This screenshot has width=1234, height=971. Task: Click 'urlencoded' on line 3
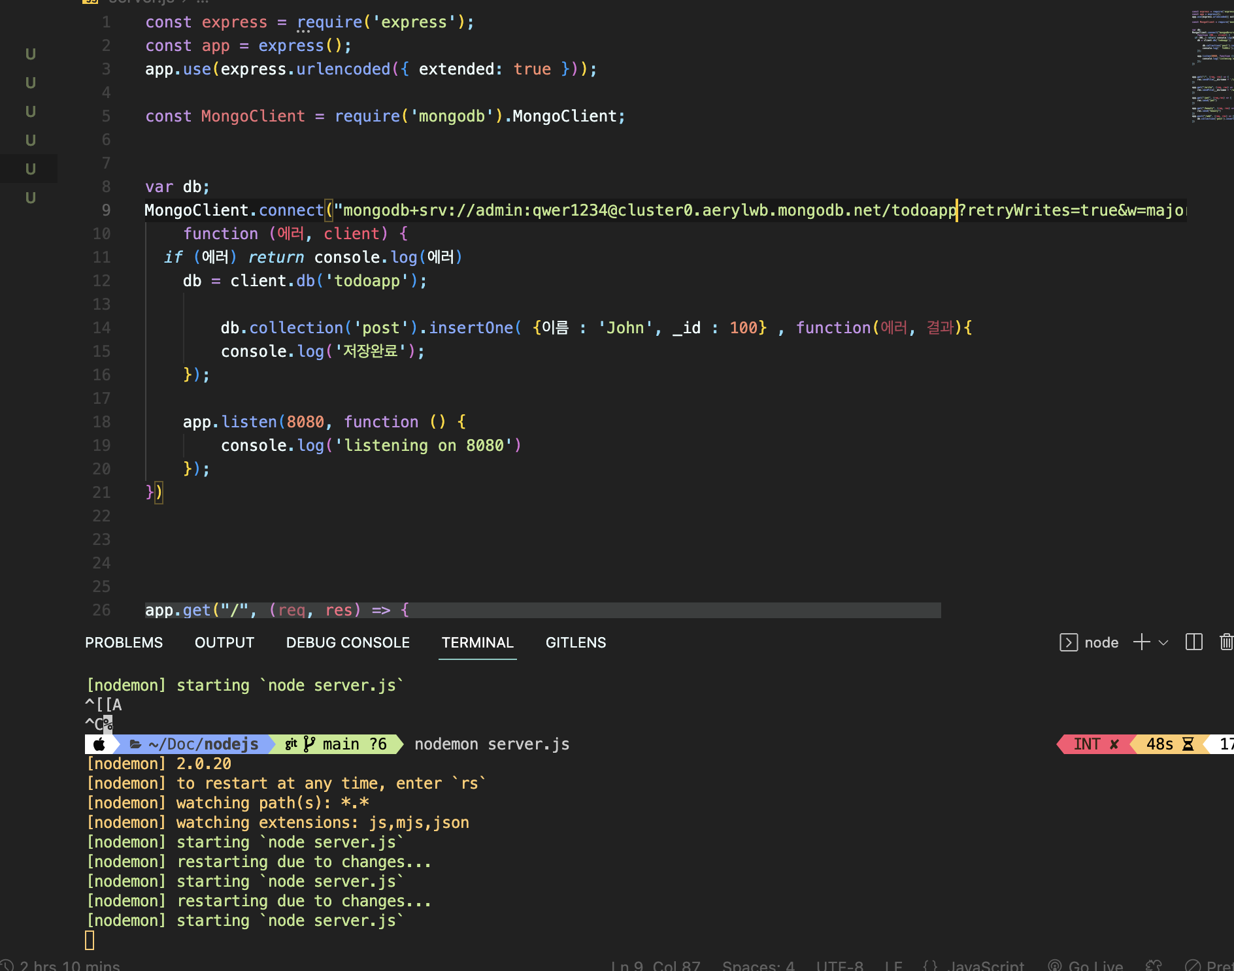click(343, 69)
